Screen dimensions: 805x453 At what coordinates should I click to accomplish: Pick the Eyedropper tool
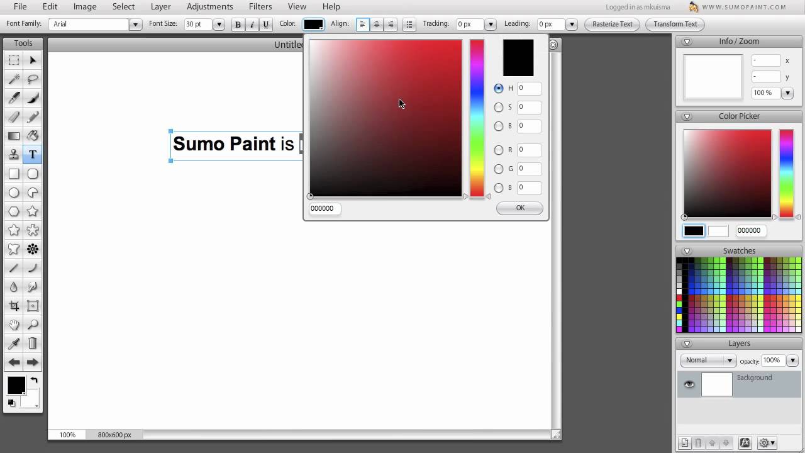[14, 344]
